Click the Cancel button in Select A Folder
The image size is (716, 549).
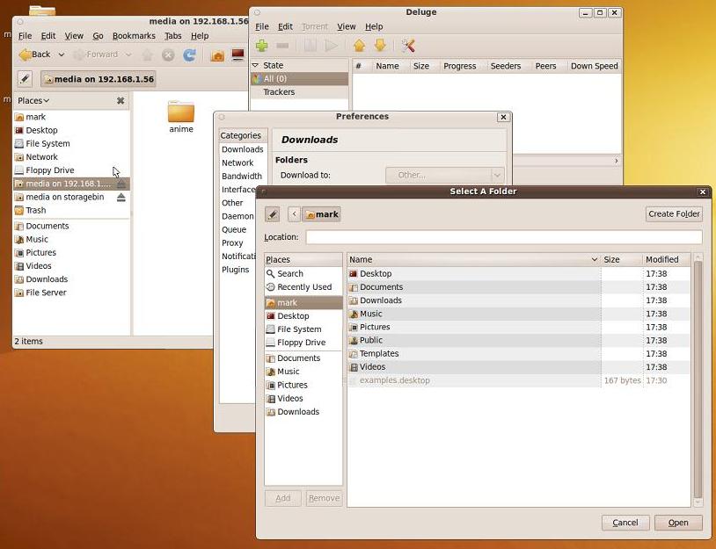click(x=625, y=523)
